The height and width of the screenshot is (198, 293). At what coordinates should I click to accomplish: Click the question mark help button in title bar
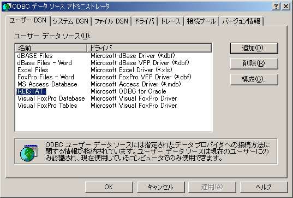coord(276,7)
